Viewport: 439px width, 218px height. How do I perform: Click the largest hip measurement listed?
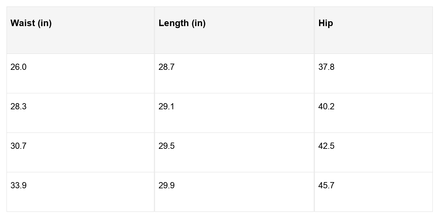(x=327, y=186)
